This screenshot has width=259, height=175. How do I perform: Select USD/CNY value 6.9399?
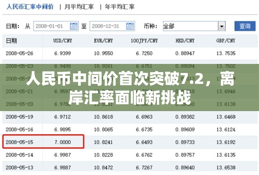point(63,53)
